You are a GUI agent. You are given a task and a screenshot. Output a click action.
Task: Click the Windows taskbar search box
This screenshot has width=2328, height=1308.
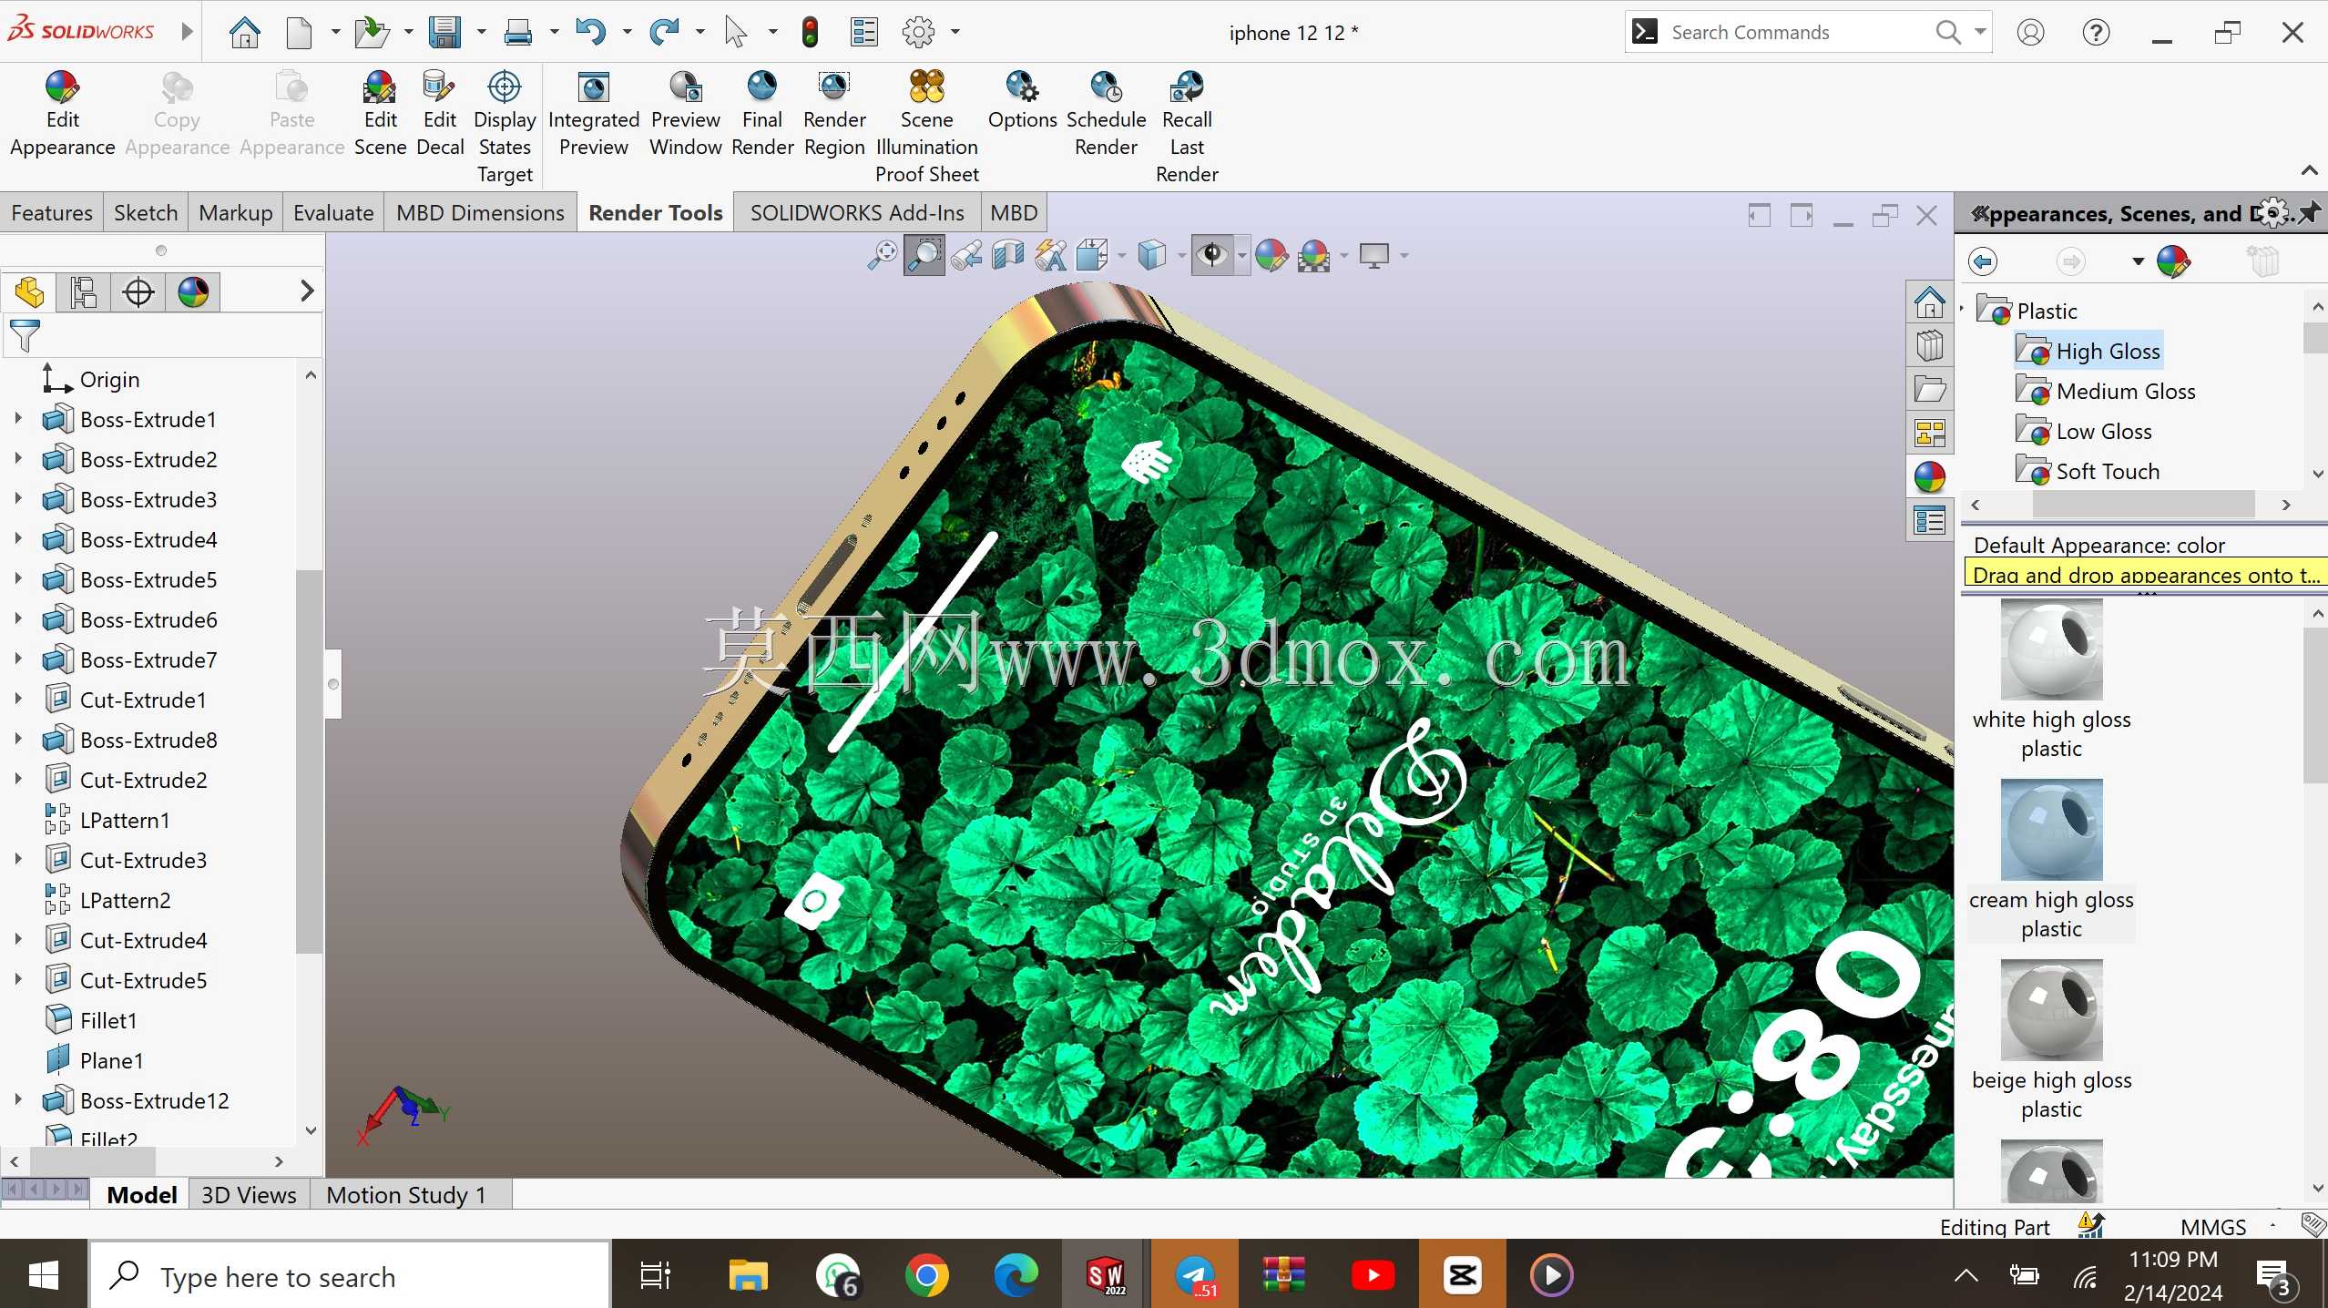(x=350, y=1275)
